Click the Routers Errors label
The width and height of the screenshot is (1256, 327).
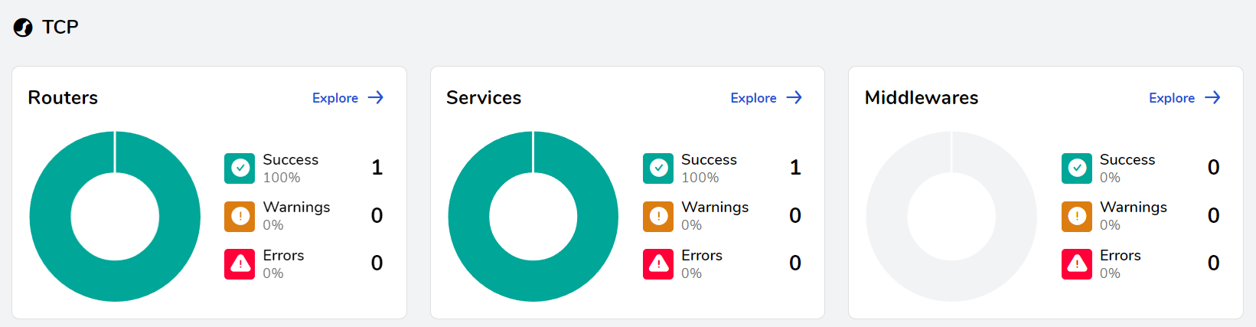click(x=283, y=256)
